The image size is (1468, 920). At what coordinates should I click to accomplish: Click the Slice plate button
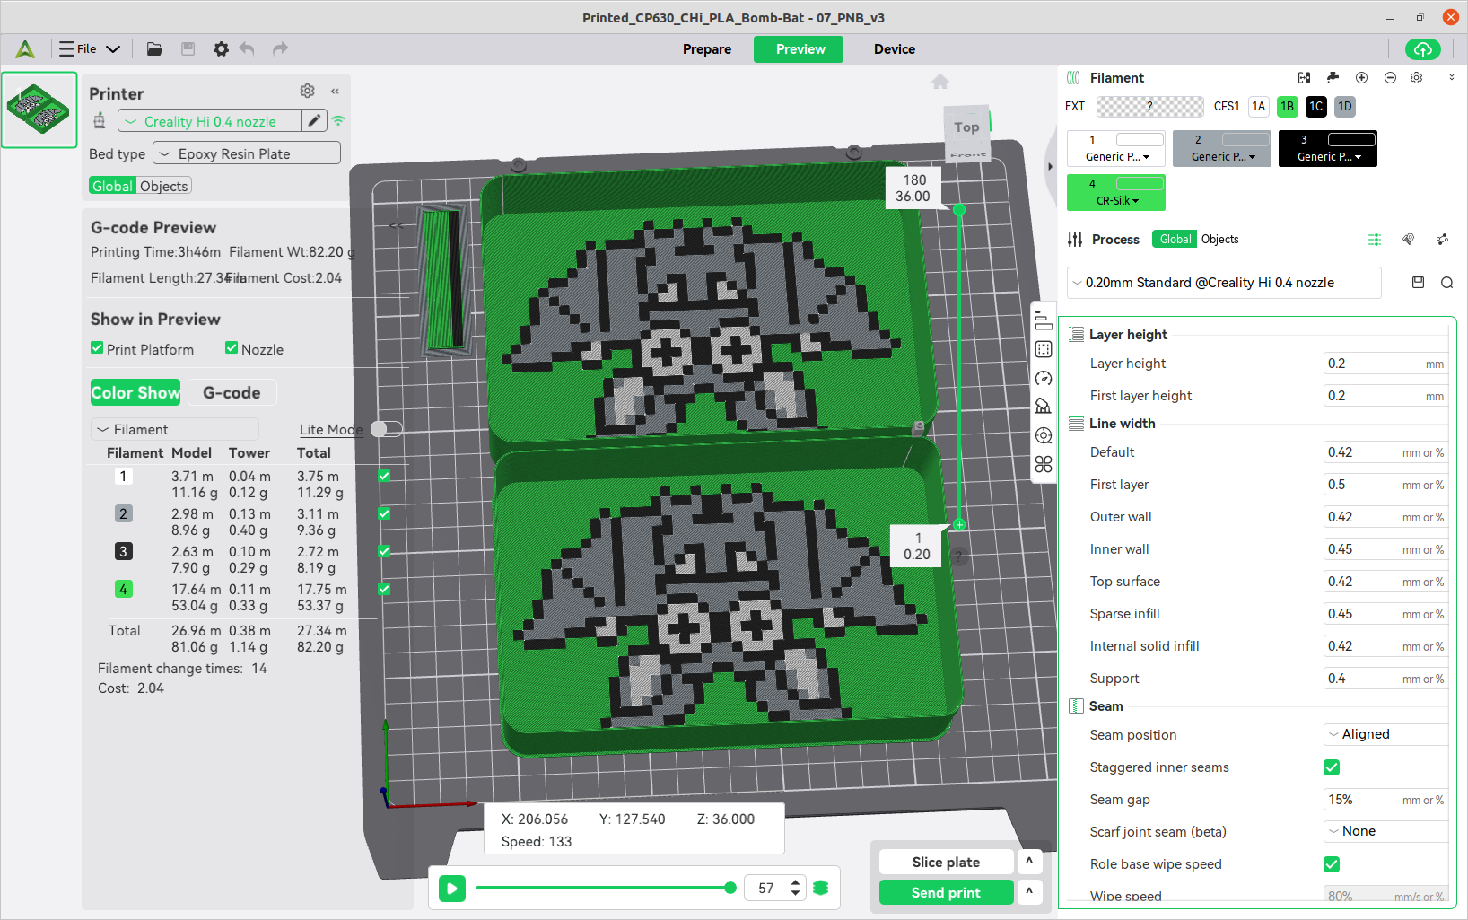click(946, 863)
